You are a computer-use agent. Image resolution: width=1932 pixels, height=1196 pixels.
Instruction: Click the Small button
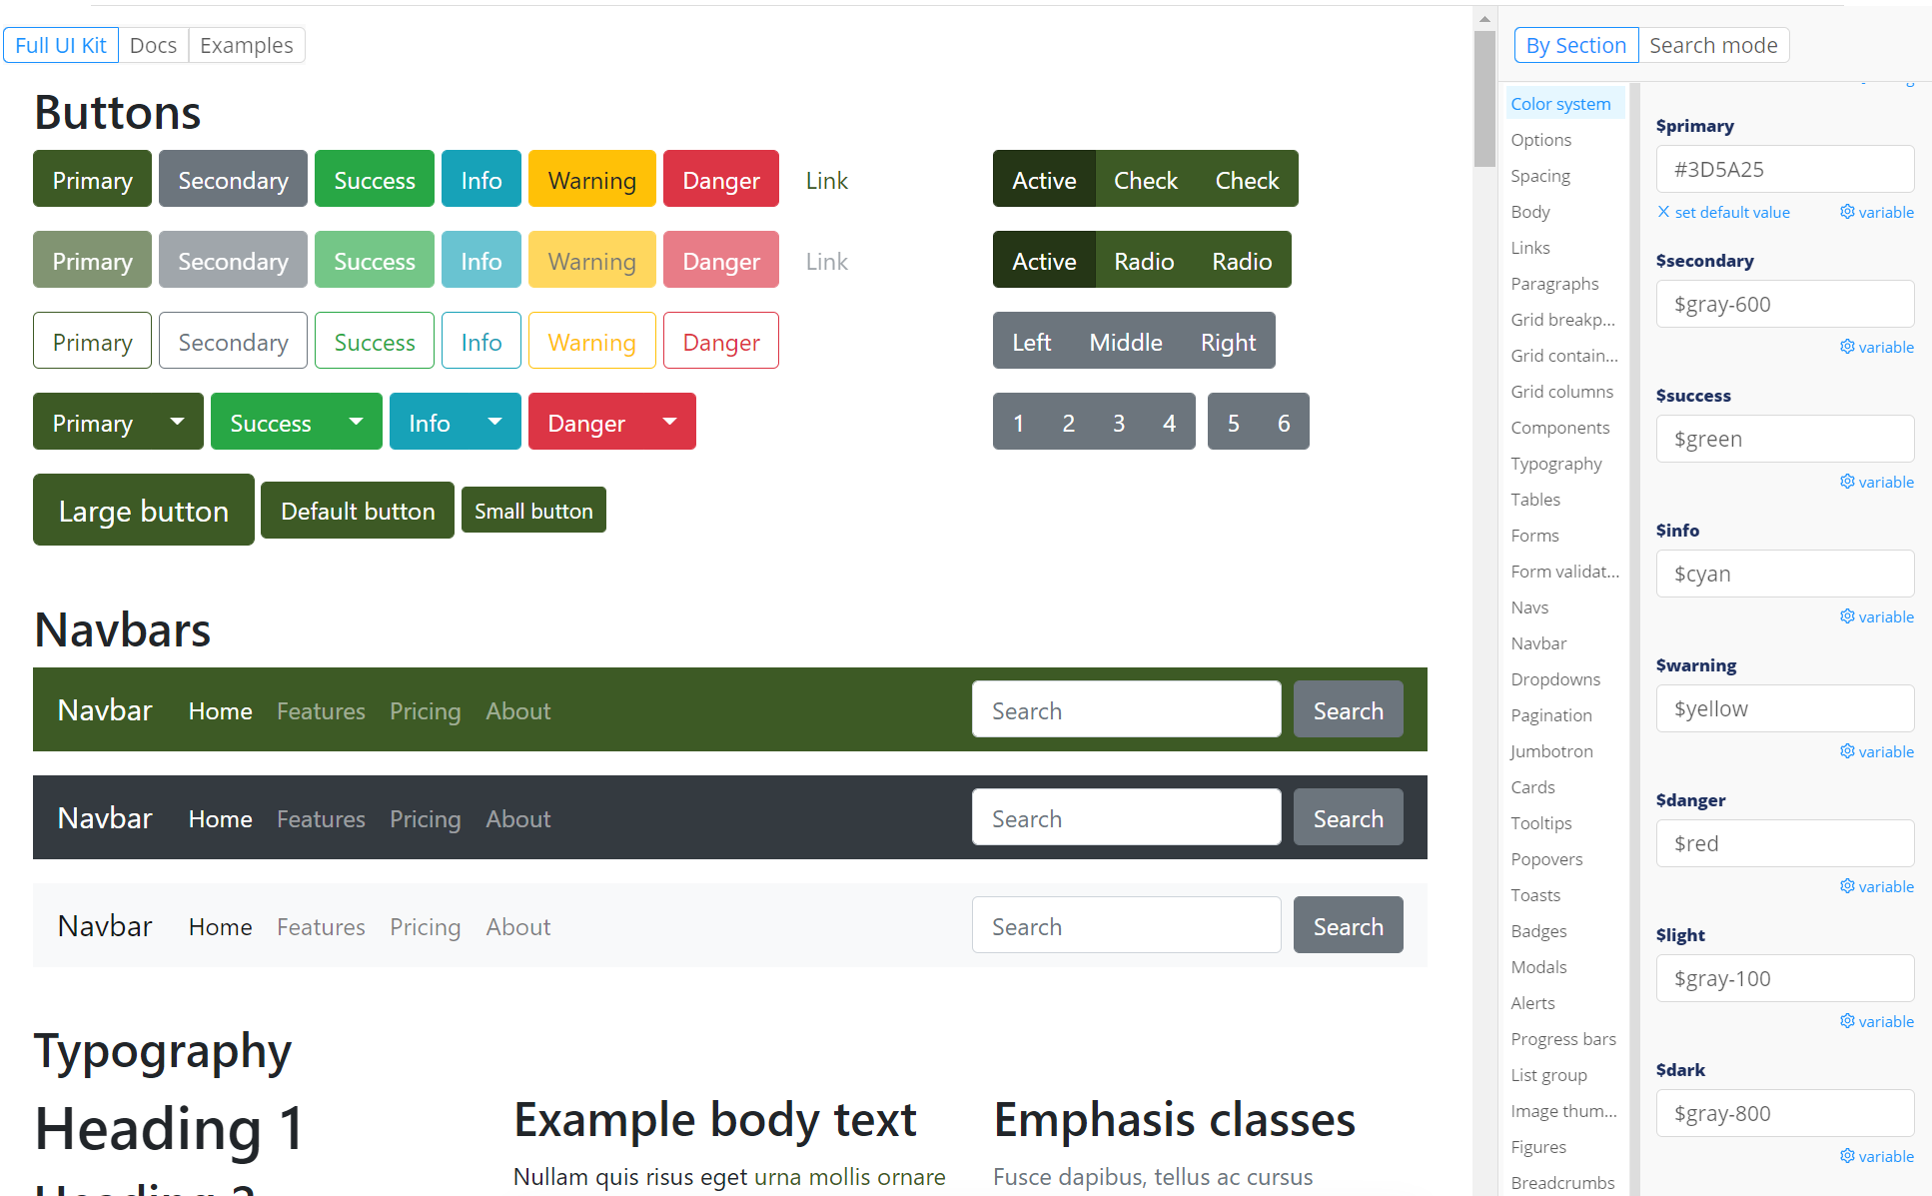533,510
